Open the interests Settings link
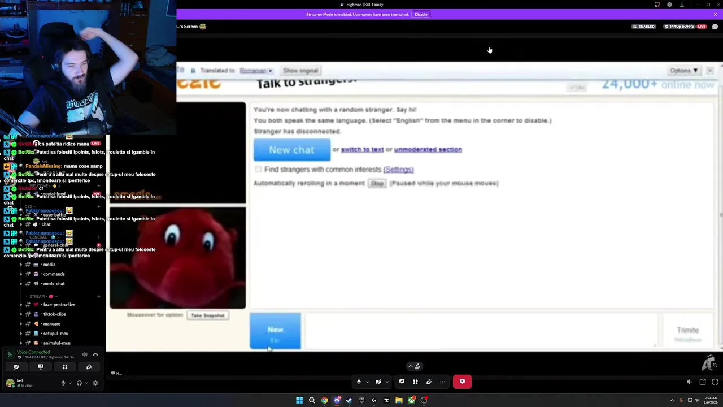 [398, 170]
